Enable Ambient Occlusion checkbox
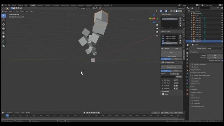This screenshot has width=224, height=126. (192, 64)
